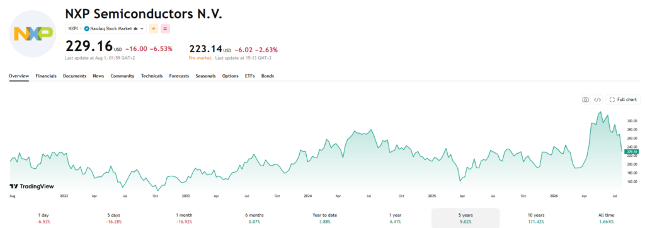The height and width of the screenshot is (228, 645).
Task: Click the green 229.16 price label on axis
Action: pyautogui.click(x=631, y=152)
